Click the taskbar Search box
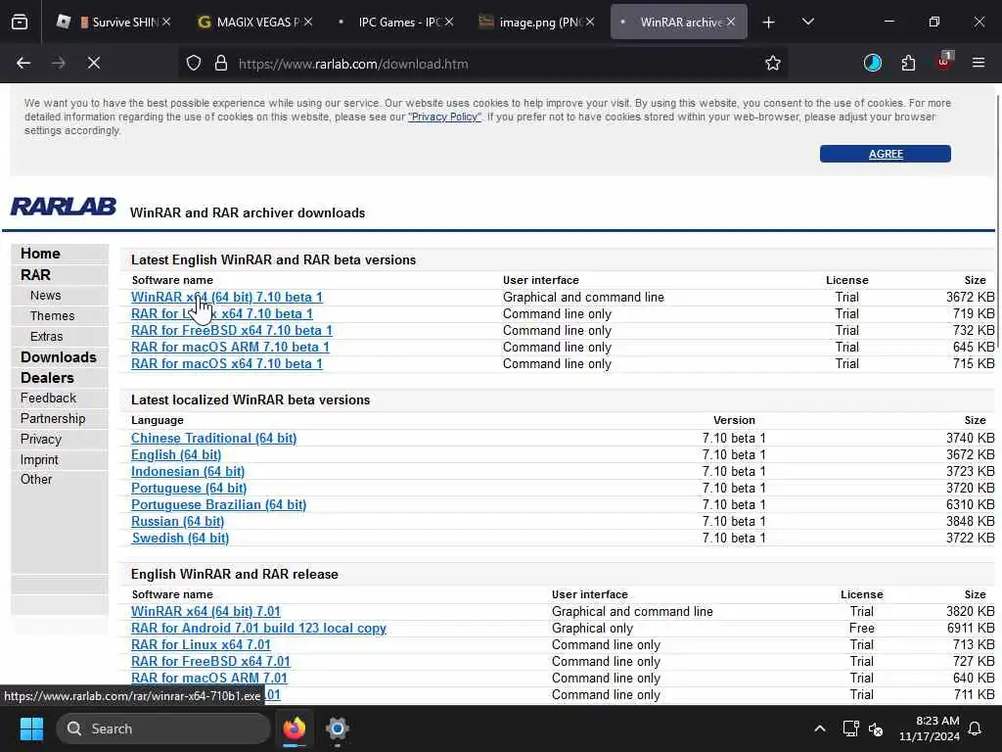 163,728
